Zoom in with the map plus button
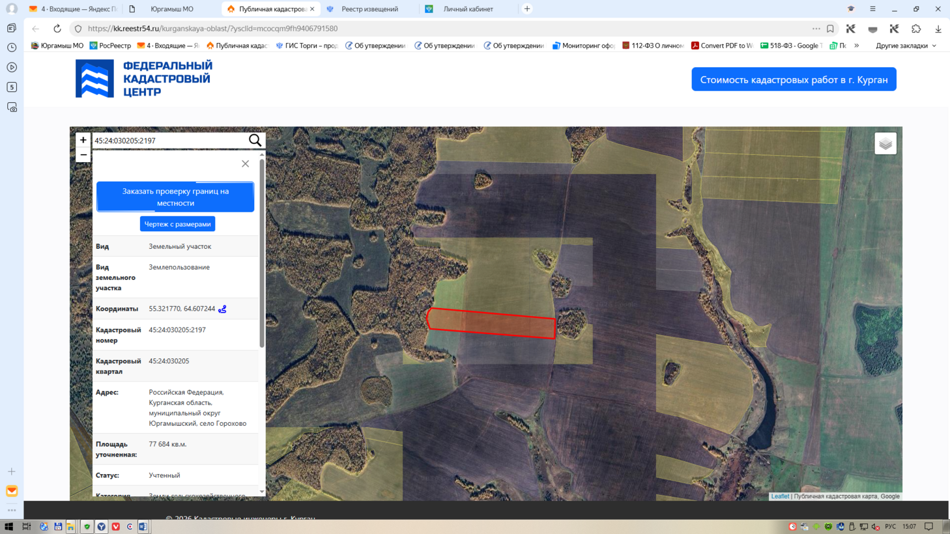Viewport: 950px width, 534px height. (83, 140)
